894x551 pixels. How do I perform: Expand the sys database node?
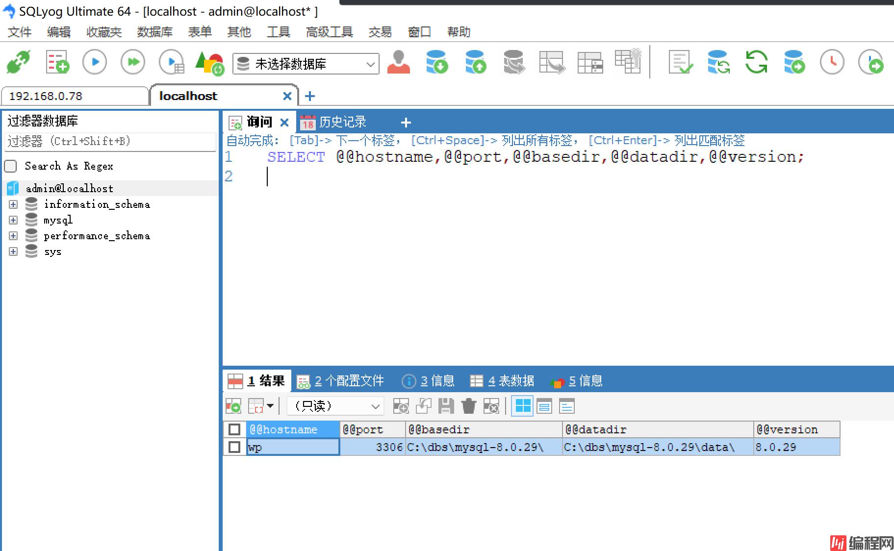(13, 251)
